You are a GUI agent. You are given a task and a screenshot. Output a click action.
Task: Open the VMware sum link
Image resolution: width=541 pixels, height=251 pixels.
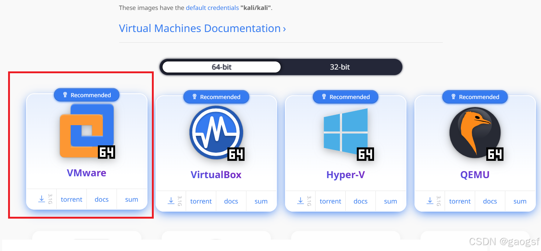point(131,199)
